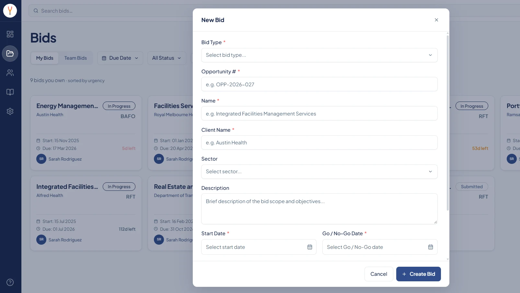Click the '53d left' label
The image size is (520, 293).
click(480, 148)
